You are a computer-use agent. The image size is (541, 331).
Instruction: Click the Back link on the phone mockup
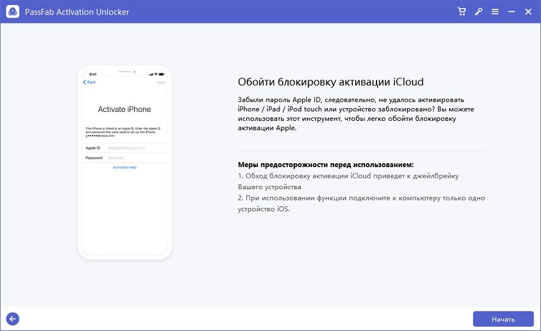click(x=90, y=82)
